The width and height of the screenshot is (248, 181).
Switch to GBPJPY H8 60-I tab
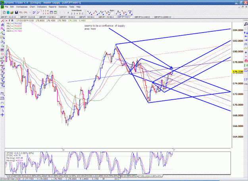[x=67, y=17]
